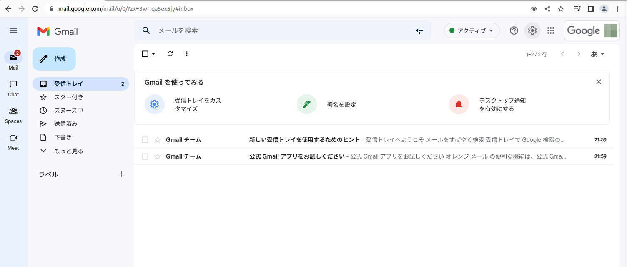
Task: Close the Gmail を使ってみる panel
Action: tap(599, 82)
